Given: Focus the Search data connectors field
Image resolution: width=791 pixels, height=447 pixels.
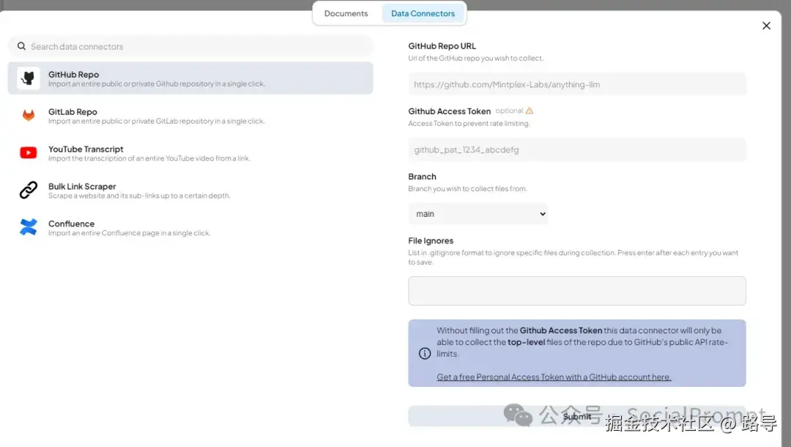Looking at the screenshot, I should click(x=190, y=46).
